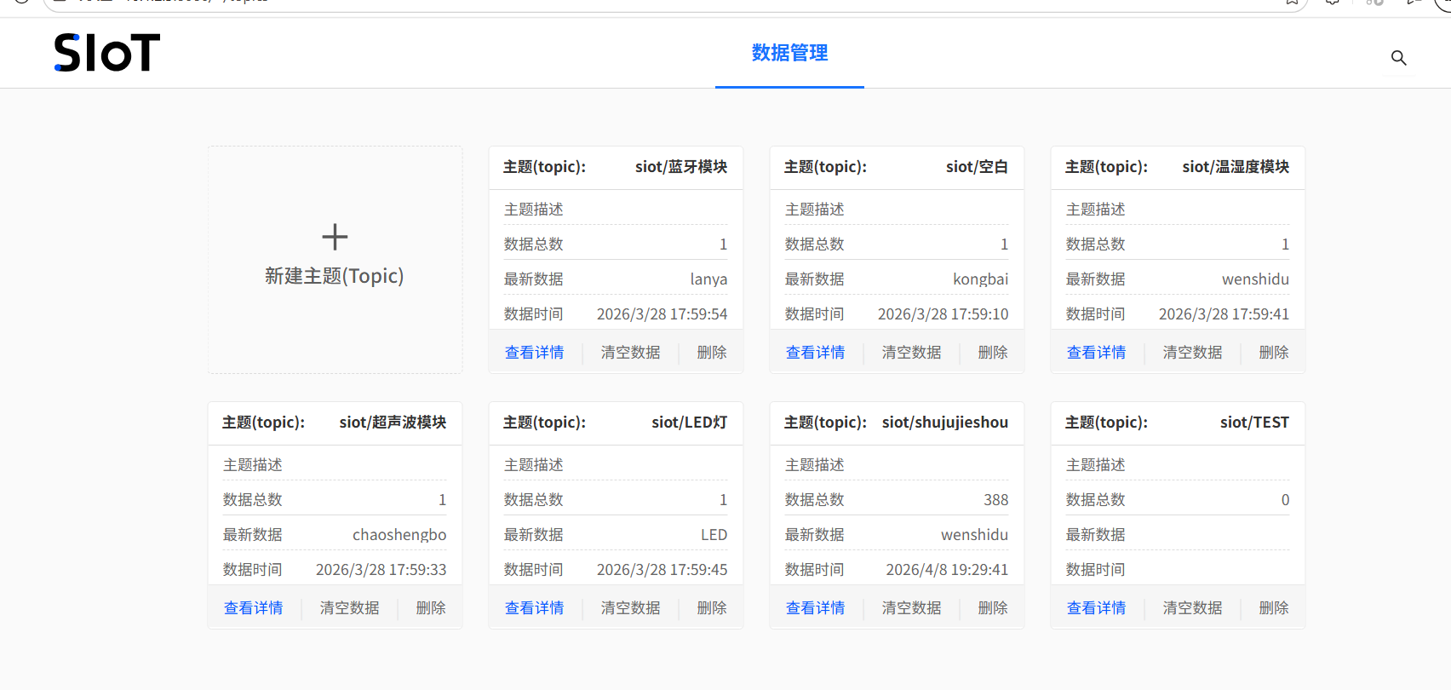Screen dimensions: 1451x690
Task: View details of siot/蓝牙模块 topic
Action: [534, 353]
